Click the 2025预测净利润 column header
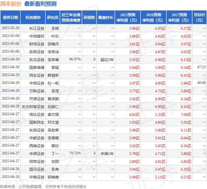Screen dimensions: 207x189 click(x=127, y=18)
